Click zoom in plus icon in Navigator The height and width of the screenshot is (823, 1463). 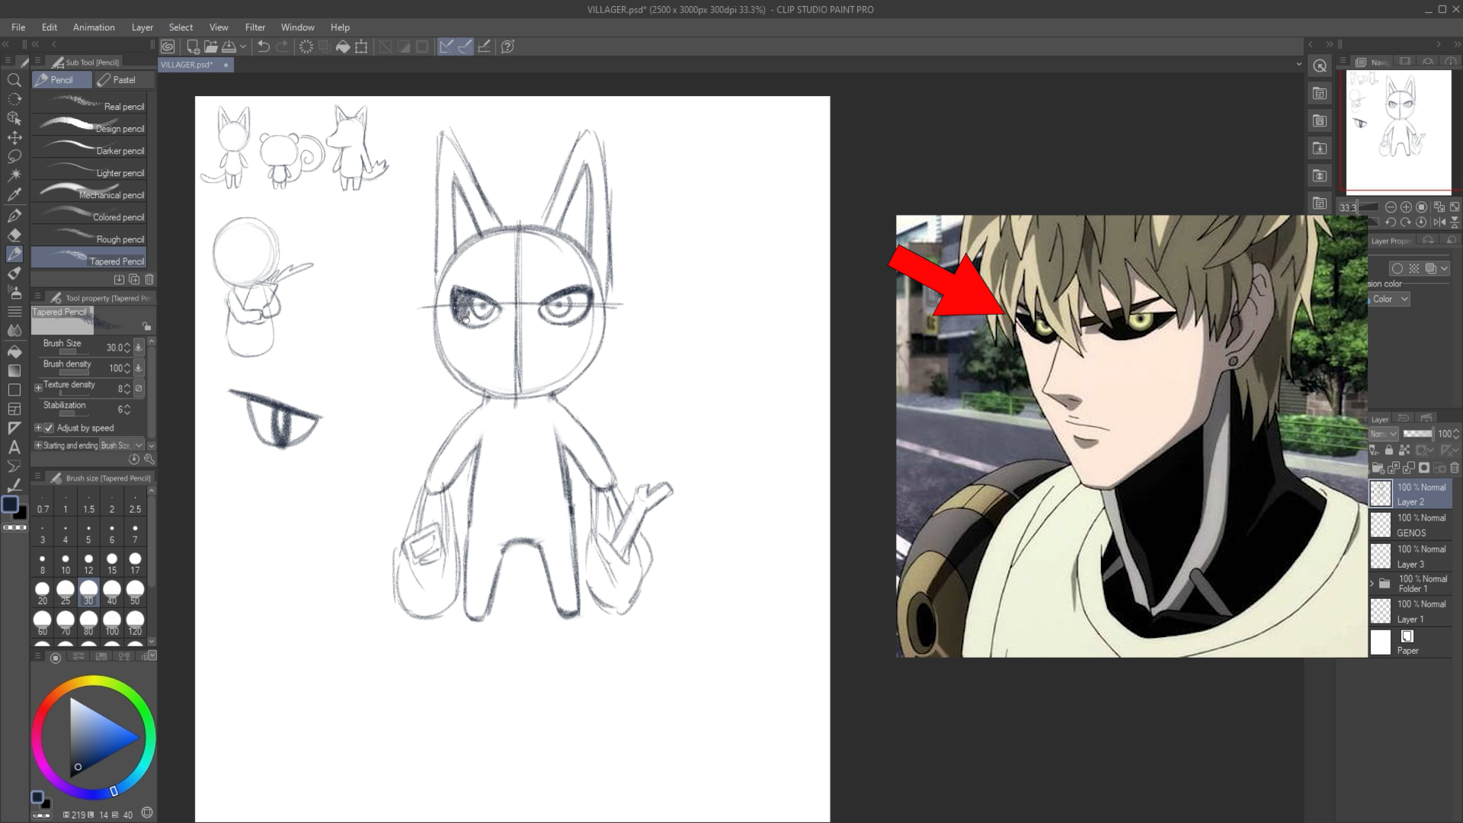pos(1407,207)
